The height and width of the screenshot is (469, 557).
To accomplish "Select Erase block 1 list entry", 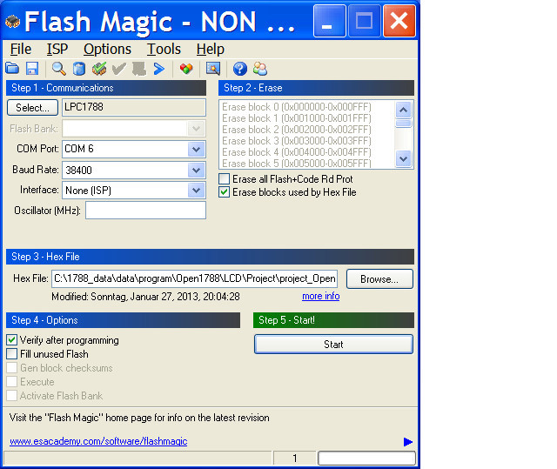I will click(297, 118).
